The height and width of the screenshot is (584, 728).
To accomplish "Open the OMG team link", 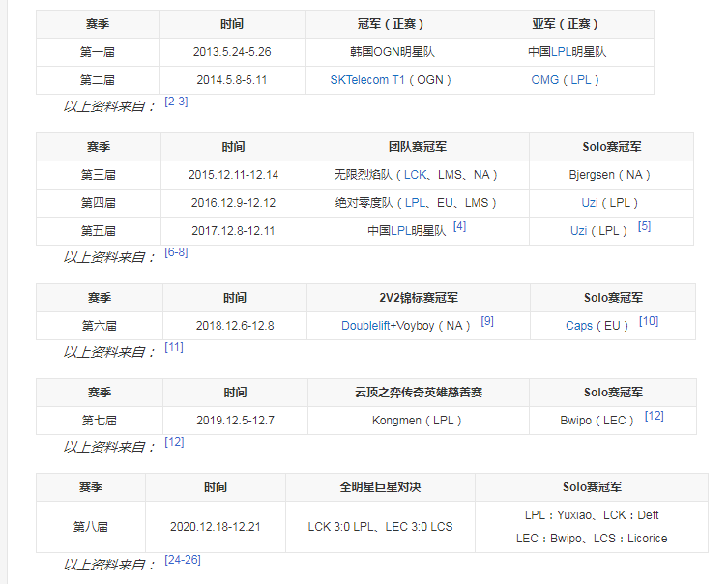I will click(544, 80).
